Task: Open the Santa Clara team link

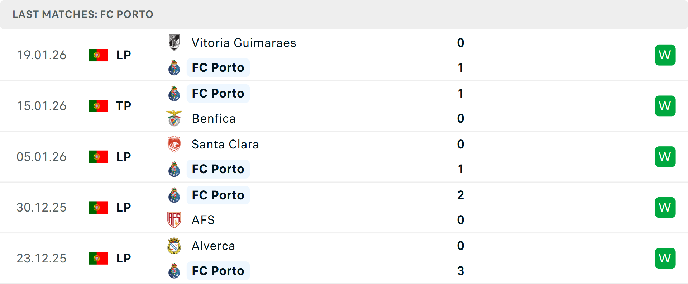Action: tap(225, 145)
